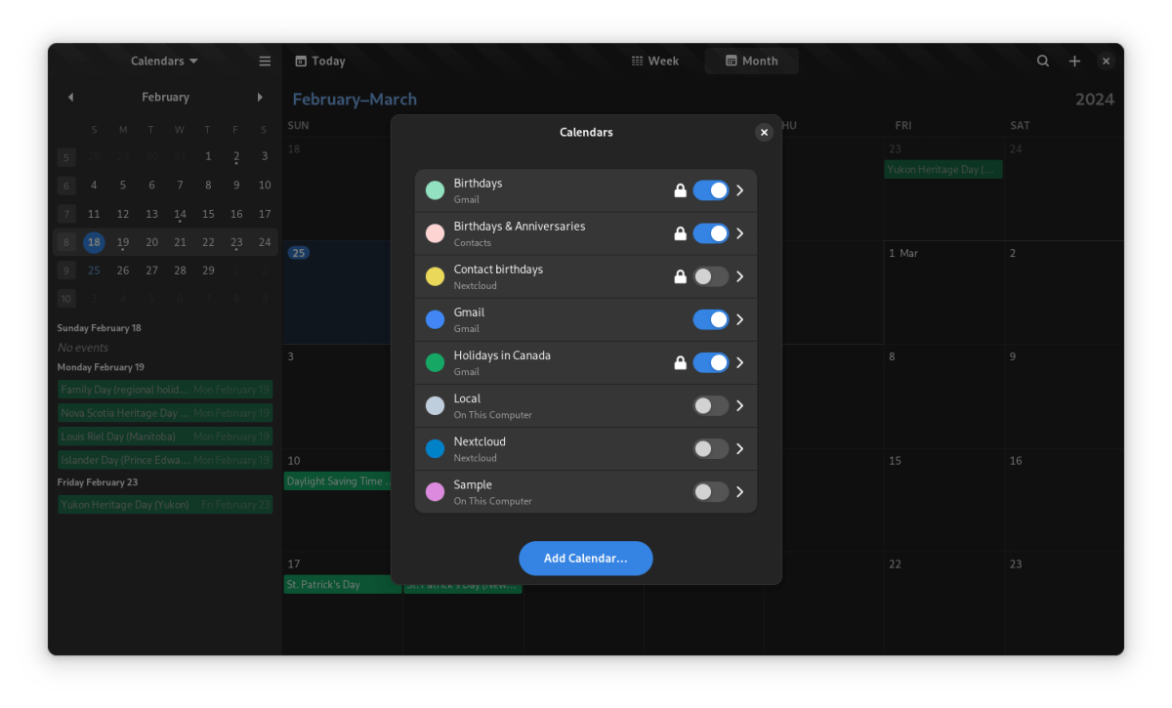Viewport: 1172px width, 708px height.
Task: Switch to Week view
Action: click(655, 61)
